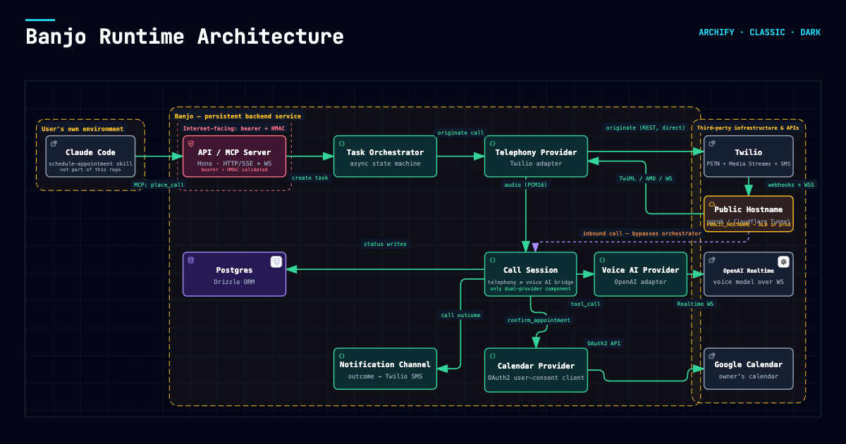The image size is (846, 444).
Task: Click the code-brackets icon on Telephony Provider
Action: (493, 143)
